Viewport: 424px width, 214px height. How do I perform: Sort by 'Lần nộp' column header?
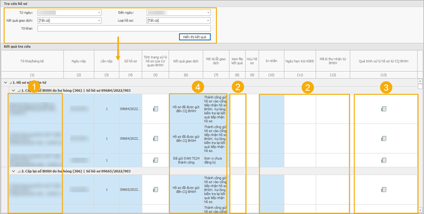click(x=107, y=61)
